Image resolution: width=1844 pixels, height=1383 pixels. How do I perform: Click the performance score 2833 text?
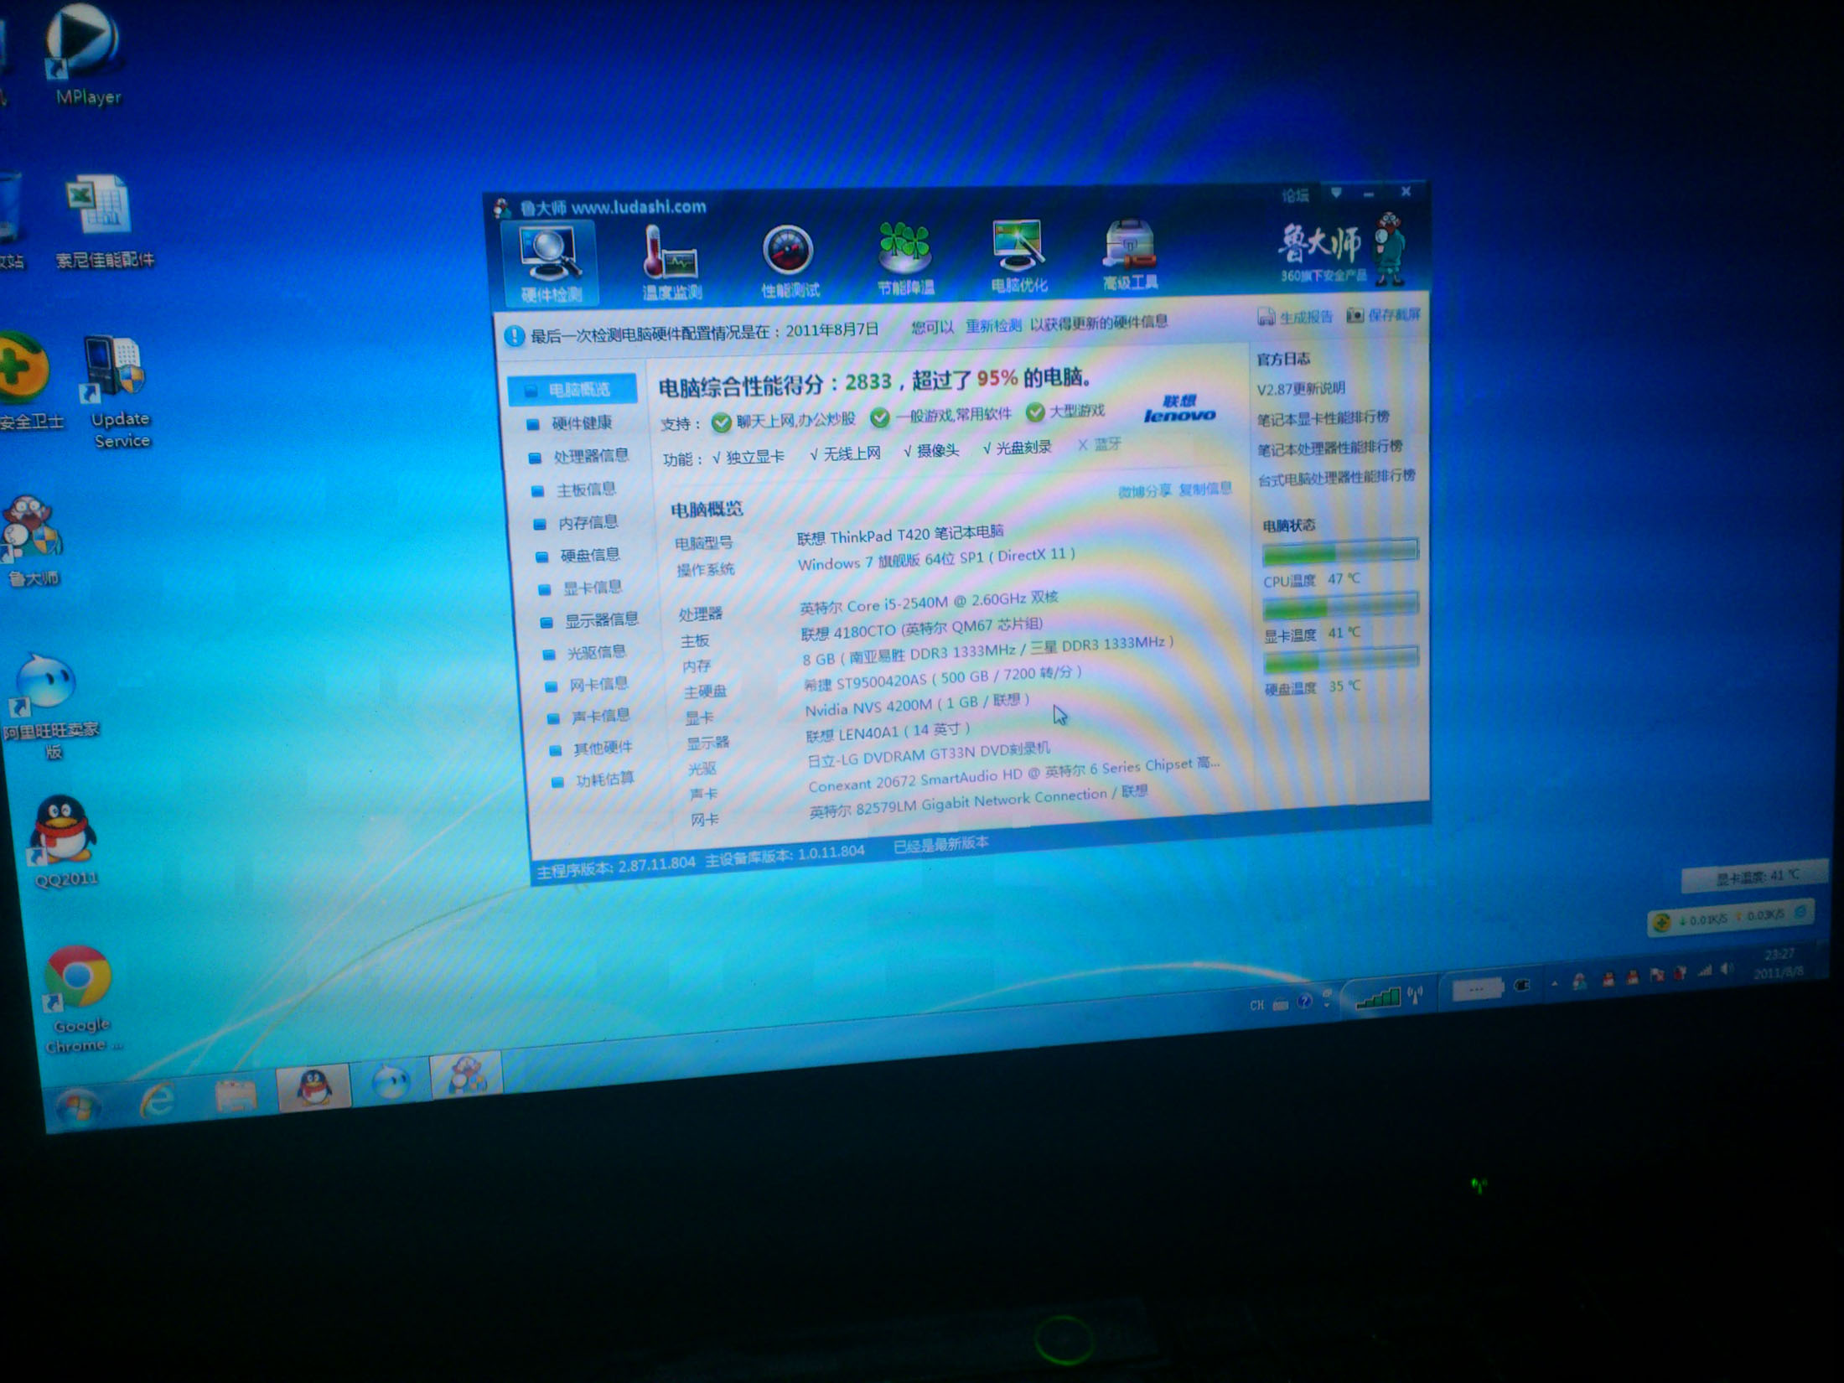pyautogui.click(x=868, y=381)
